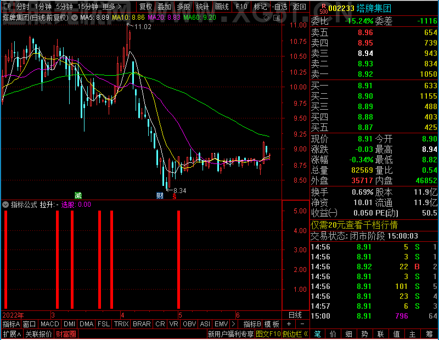439x340 pixels.
Task: Click the 选股: 0.00 indicator label
Action: click(76, 205)
